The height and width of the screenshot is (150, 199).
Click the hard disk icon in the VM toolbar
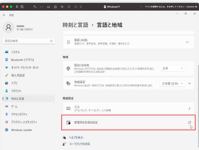[48, 7]
